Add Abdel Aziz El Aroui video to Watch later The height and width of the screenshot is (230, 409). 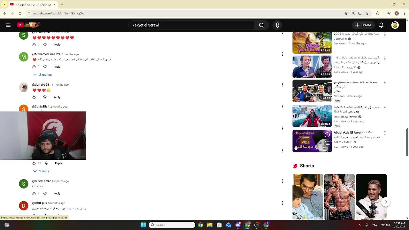327,135
